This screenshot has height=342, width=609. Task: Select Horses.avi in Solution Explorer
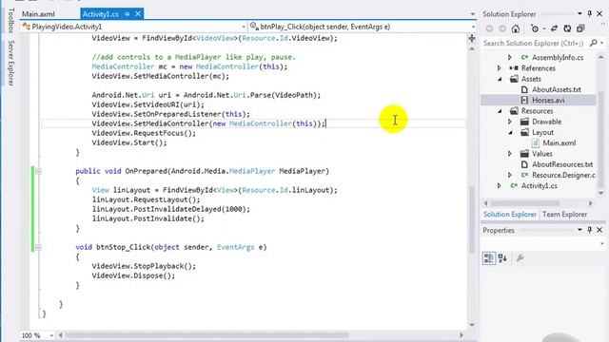pos(548,101)
